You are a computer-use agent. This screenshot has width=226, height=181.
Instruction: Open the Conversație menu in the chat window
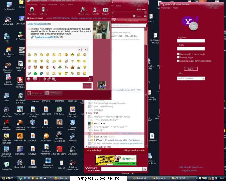point(32,4)
